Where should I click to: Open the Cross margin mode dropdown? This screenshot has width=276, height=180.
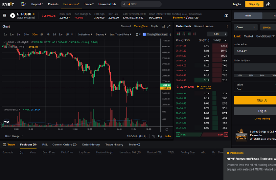(246, 27)
